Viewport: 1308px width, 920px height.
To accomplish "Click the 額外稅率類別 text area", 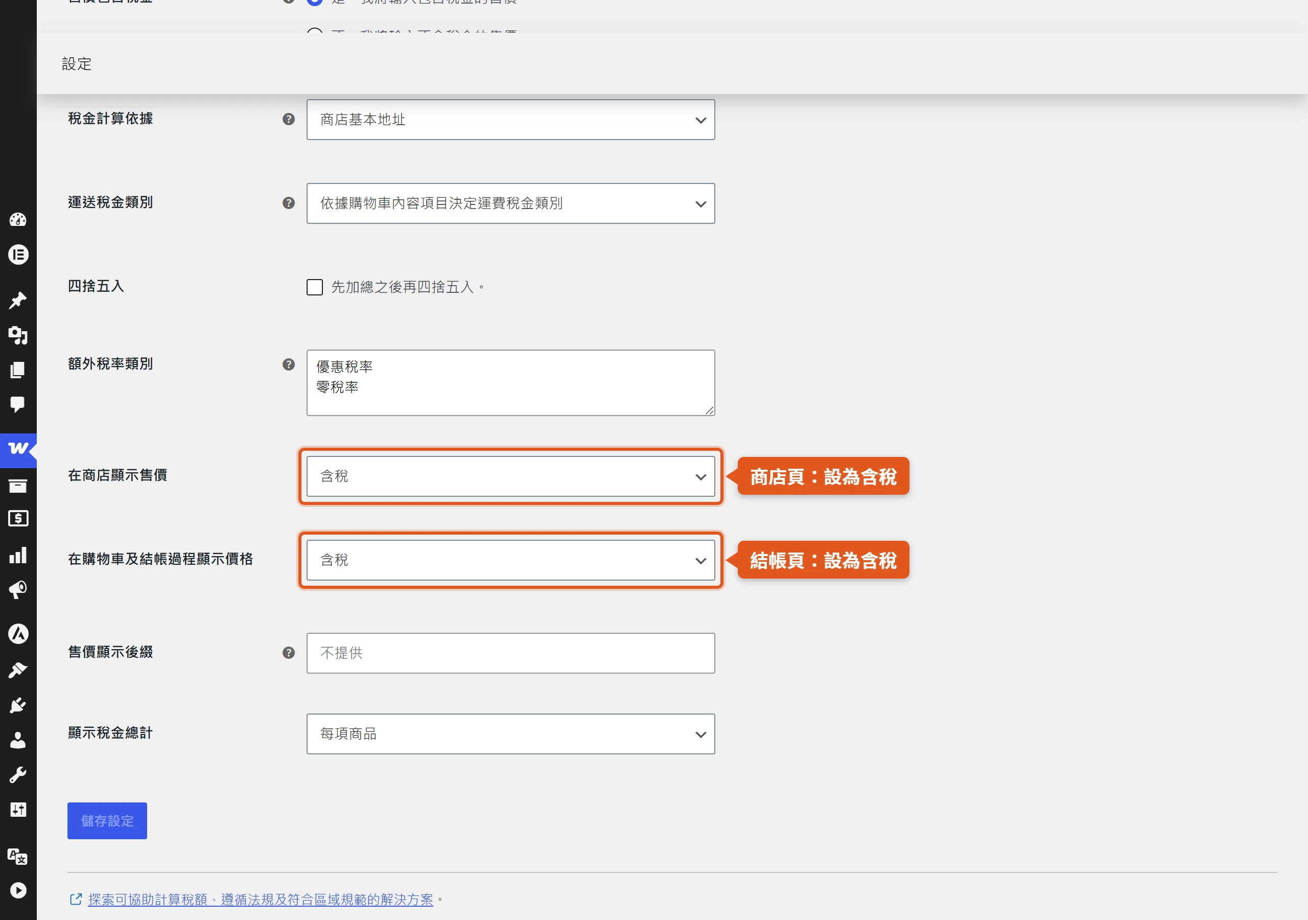I will [510, 382].
